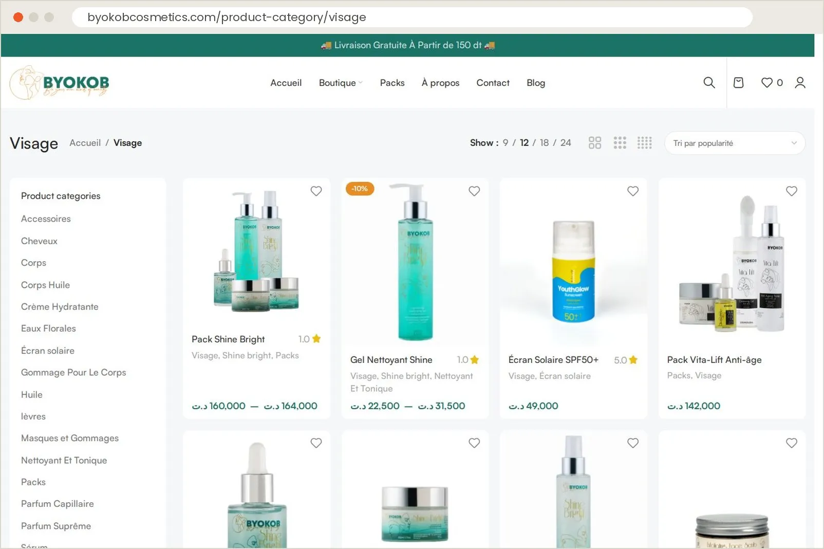The image size is (824, 549).
Task: Add Écran Solaire SPF50+ to wishlist
Action: pos(633,191)
